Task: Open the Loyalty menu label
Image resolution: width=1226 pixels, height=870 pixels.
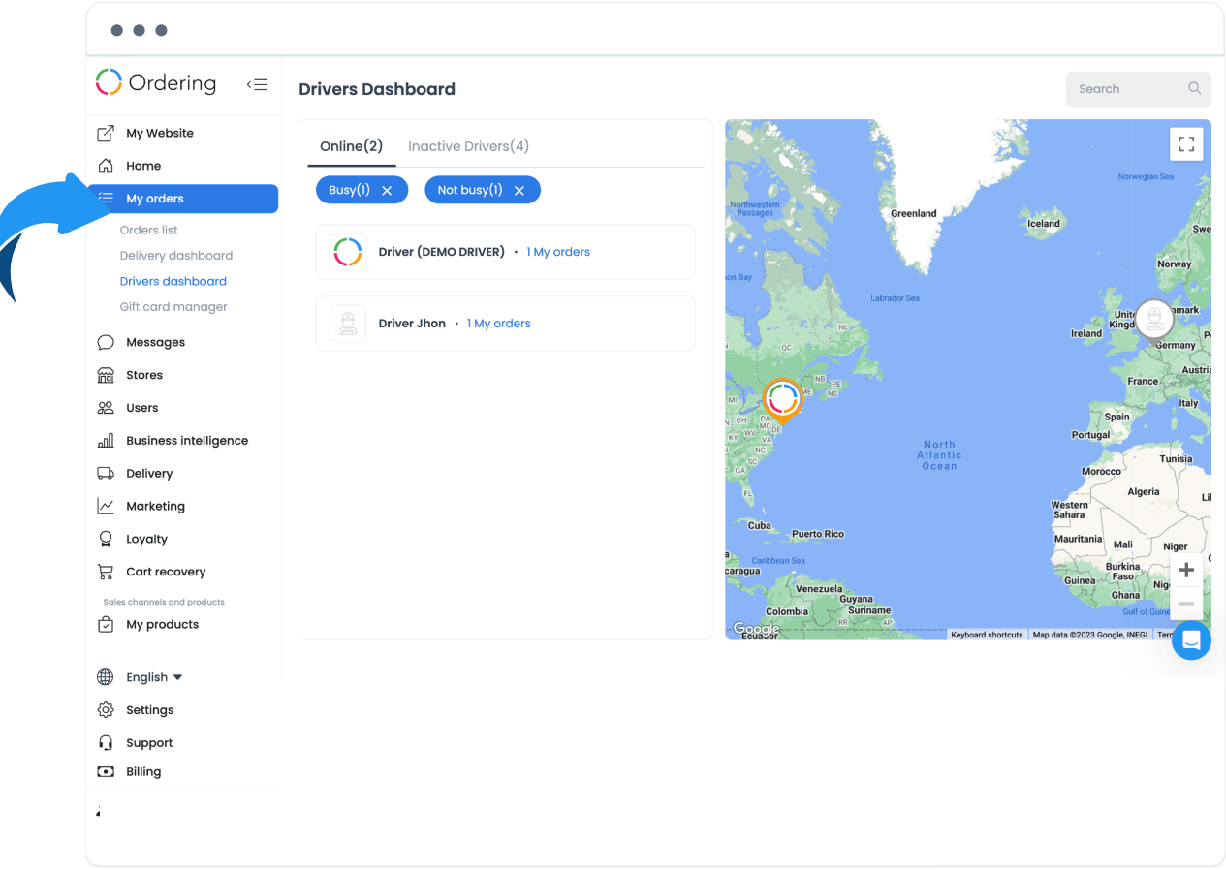Action: 147,539
